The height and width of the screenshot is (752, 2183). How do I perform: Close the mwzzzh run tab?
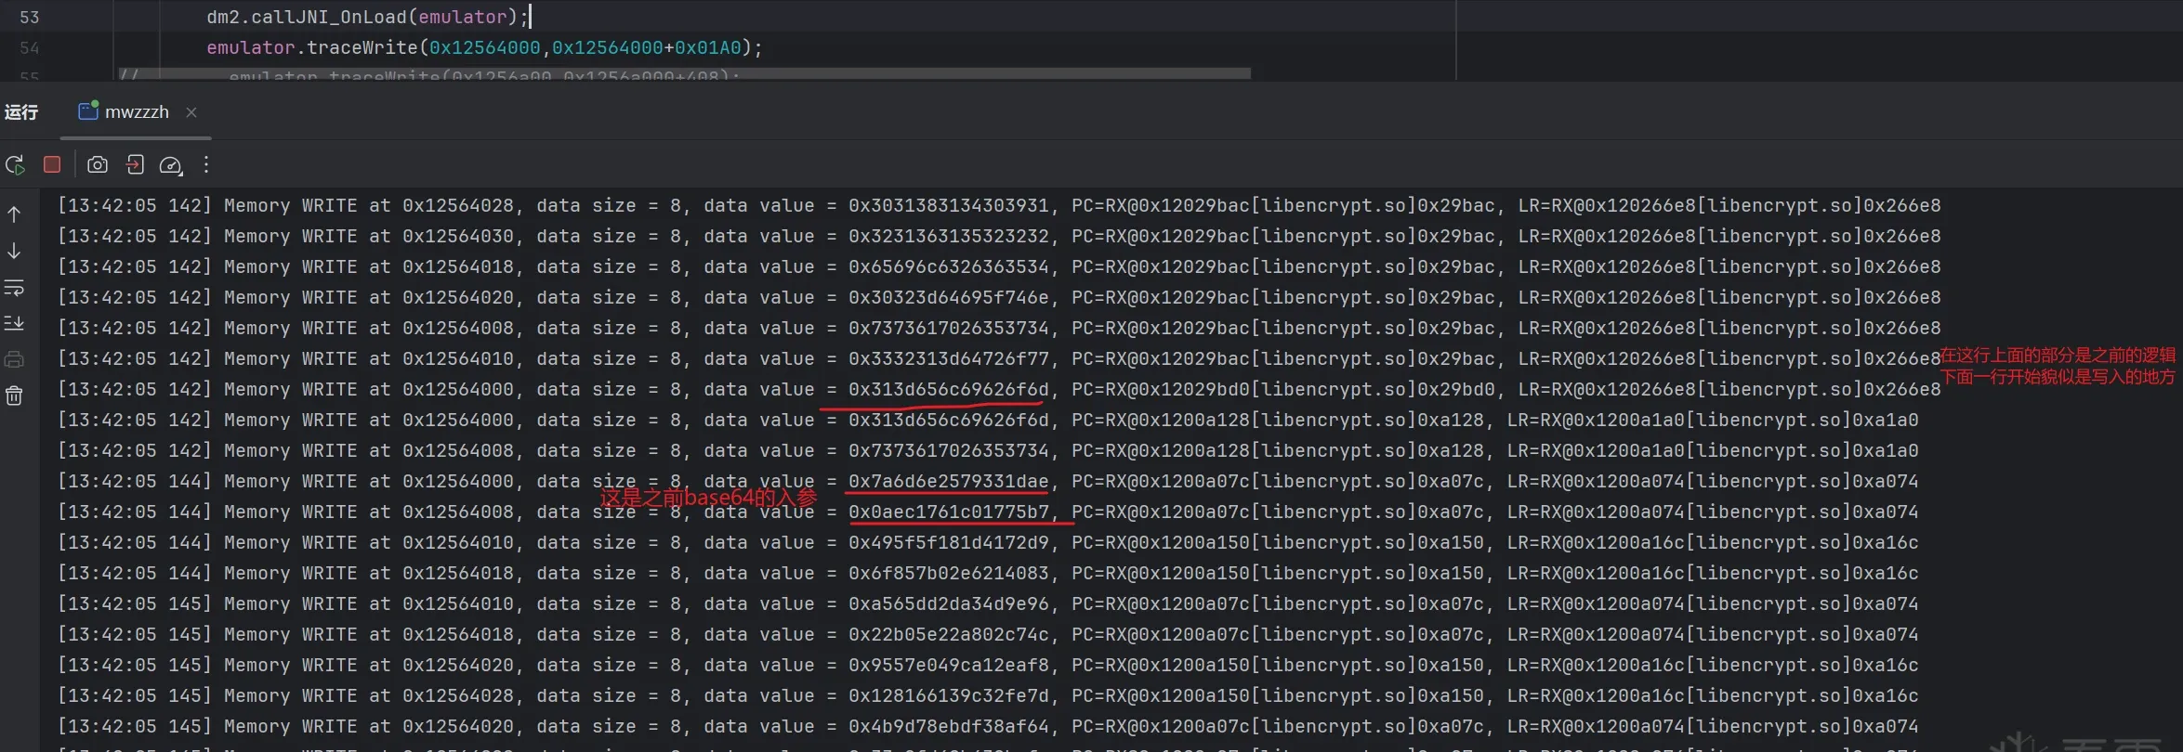[x=191, y=112]
